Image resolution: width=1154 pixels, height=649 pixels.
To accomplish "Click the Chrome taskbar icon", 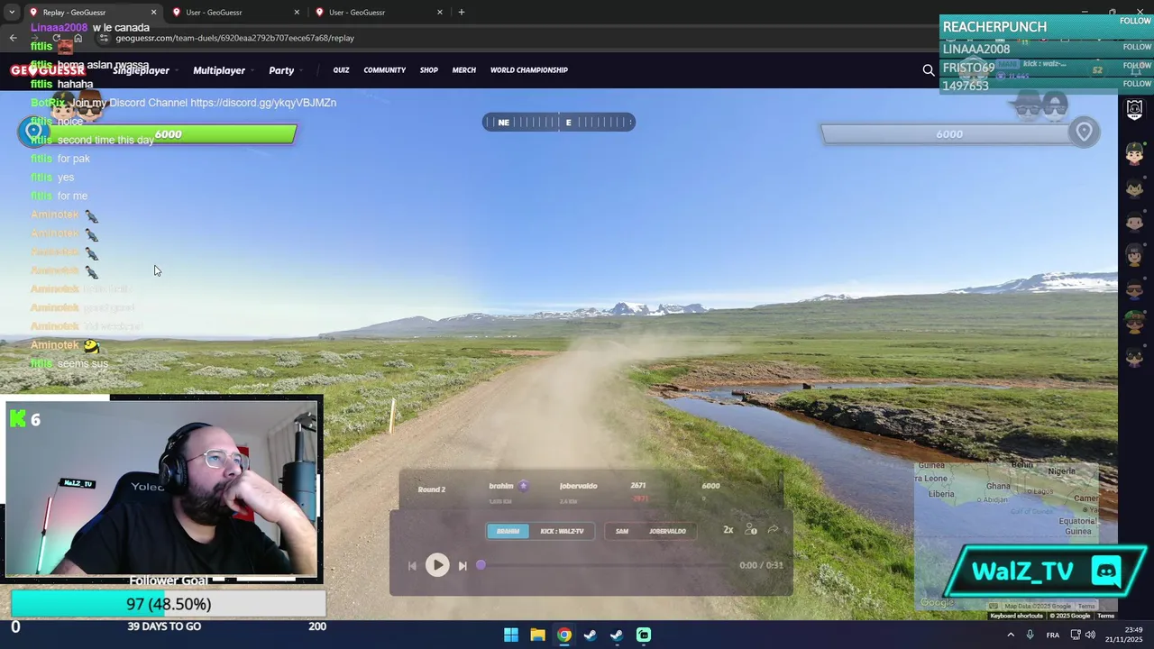I will pos(564,635).
